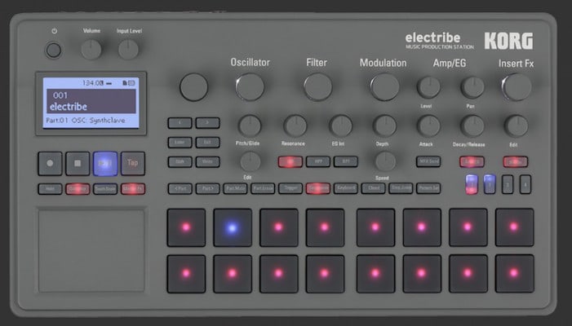572x326 pixels.
Task: Toggle the lit Amp EG button
Action: 472,161
